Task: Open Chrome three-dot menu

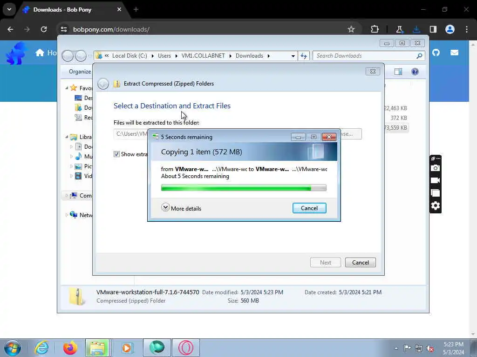Action: tap(467, 29)
